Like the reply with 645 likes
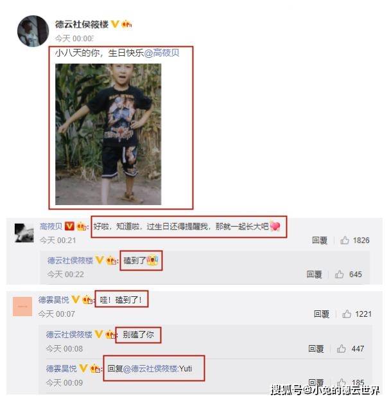Viewport: 389px width, 401px height. click(x=339, y=274)
